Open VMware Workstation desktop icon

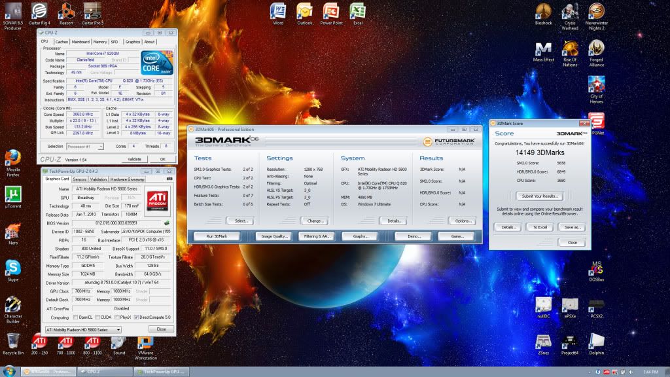pyautogui.click(x=145, y=347)
